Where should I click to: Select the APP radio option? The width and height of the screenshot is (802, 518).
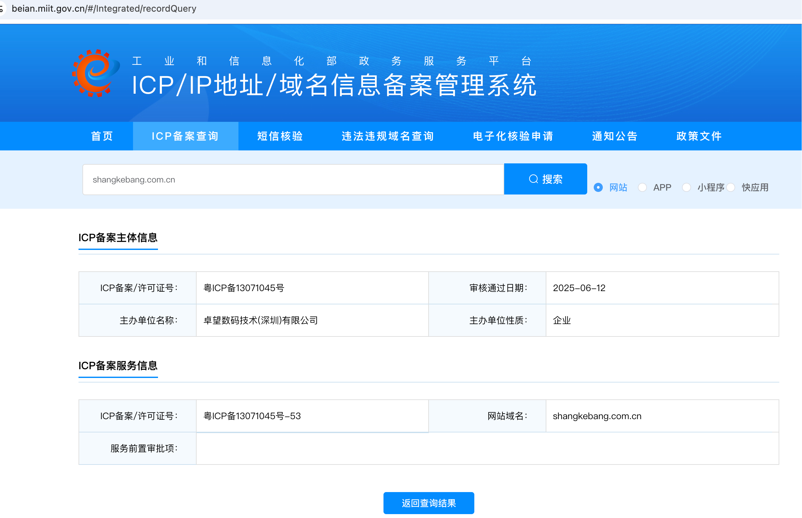[x=642, y=187]
